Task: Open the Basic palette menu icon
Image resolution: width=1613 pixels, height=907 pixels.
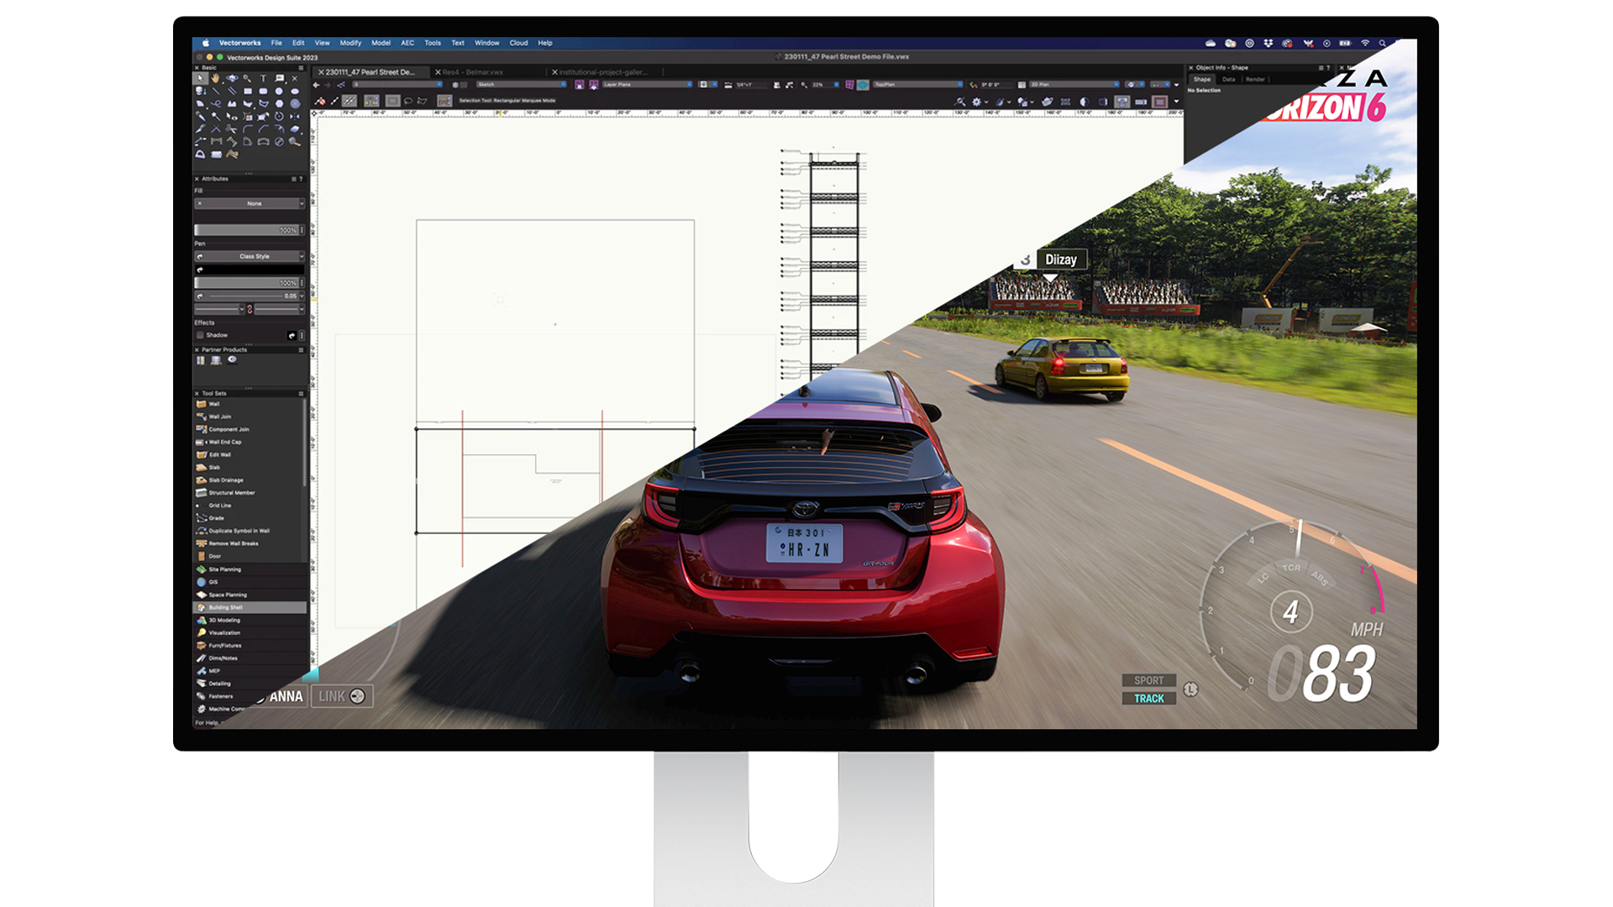Action: tap(301, 68)
